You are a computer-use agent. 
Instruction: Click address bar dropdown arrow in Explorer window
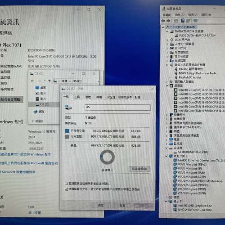pos(99,81)
